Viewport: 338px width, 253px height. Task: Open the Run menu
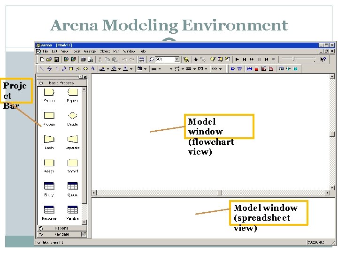tap(116, 51)
